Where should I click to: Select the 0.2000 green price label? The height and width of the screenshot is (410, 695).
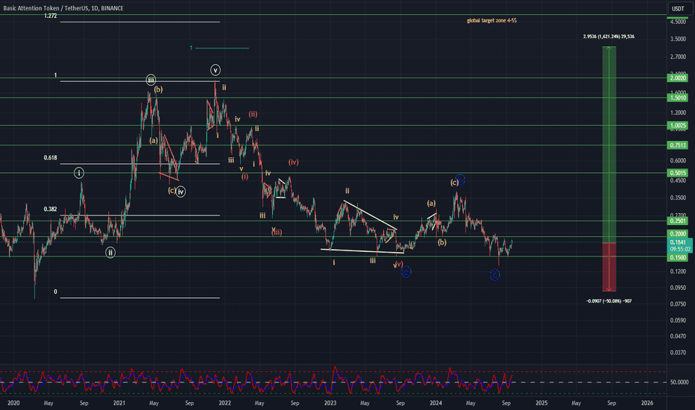pyautogui.click(x=678, y=233)
